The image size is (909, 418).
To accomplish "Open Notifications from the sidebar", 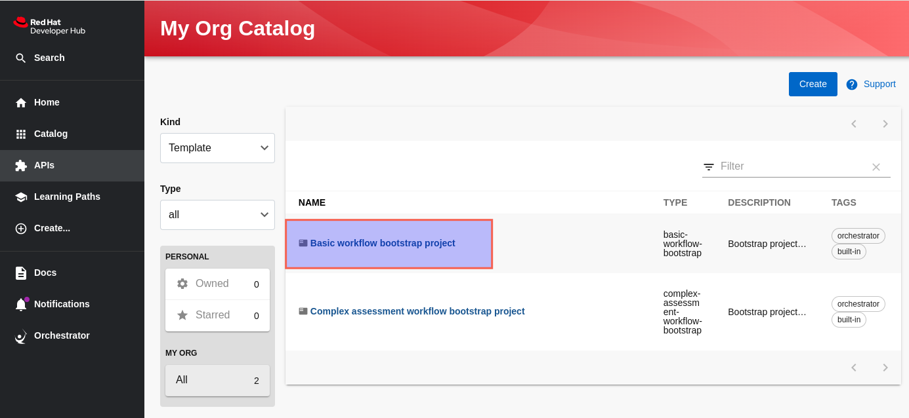I will (72, 304).
